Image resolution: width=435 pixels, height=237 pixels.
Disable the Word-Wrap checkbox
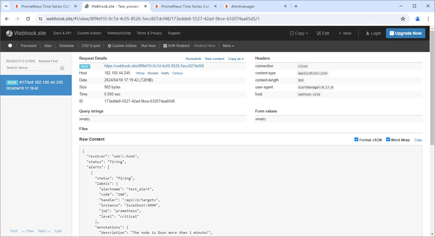[x=388, y=139]
